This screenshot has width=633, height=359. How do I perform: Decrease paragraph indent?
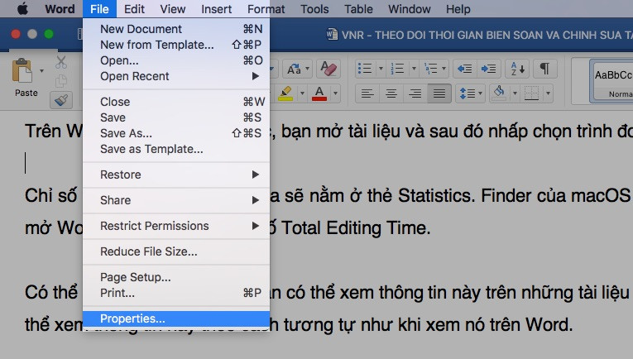[x=463, y=69]
